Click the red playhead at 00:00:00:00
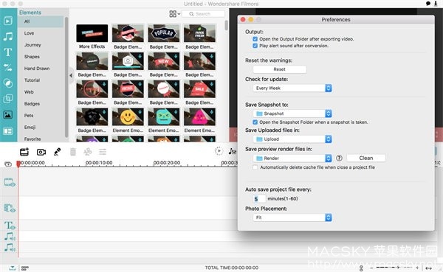Viewport: 443px width, 272px height. click(x=18, y=164)
